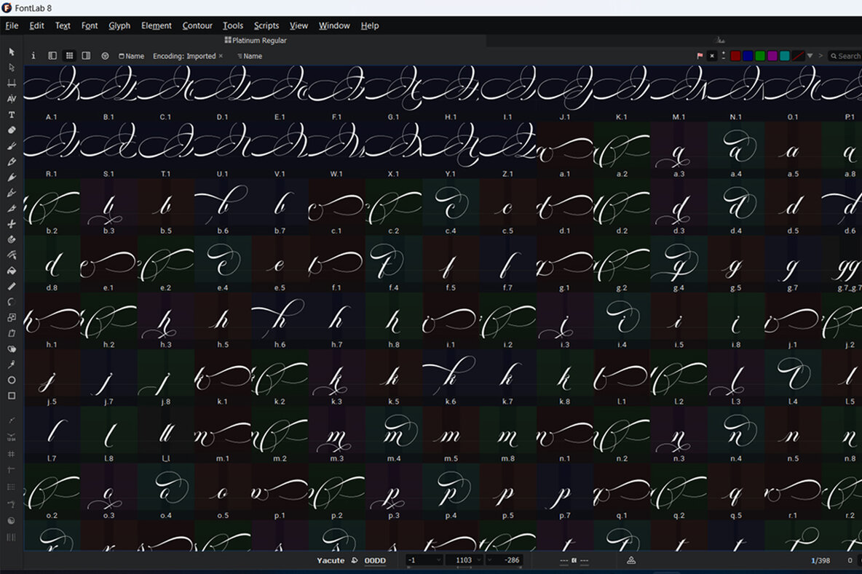
Task: Toggle the grid view layout button
Action: 70,55
